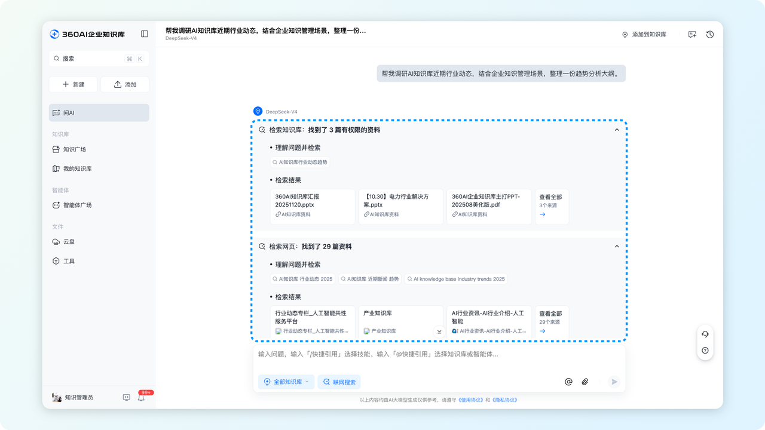Open notifications bell with 99+ badge
Image resolution: width=765 pixels, height=430 pixels.
point(142,397)
